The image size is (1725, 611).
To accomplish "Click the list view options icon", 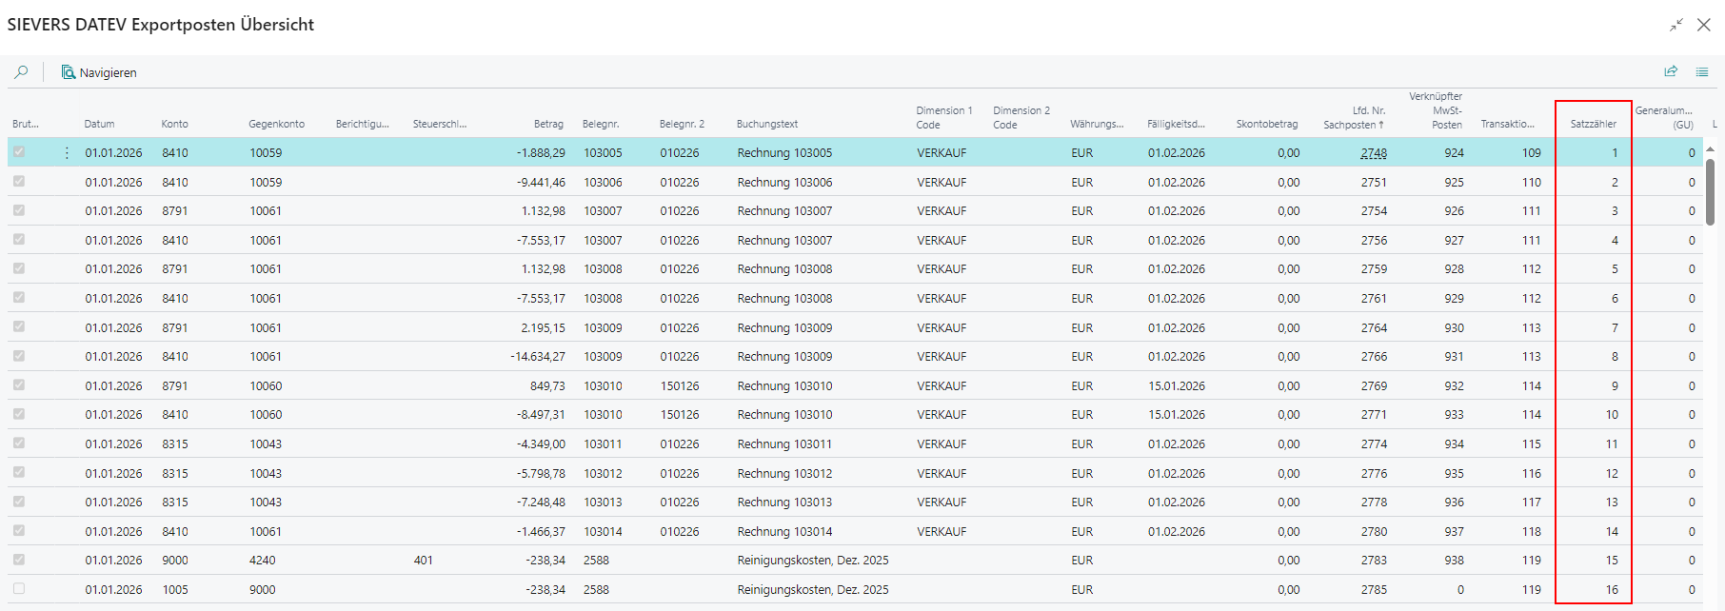I will pos(1702,71).
